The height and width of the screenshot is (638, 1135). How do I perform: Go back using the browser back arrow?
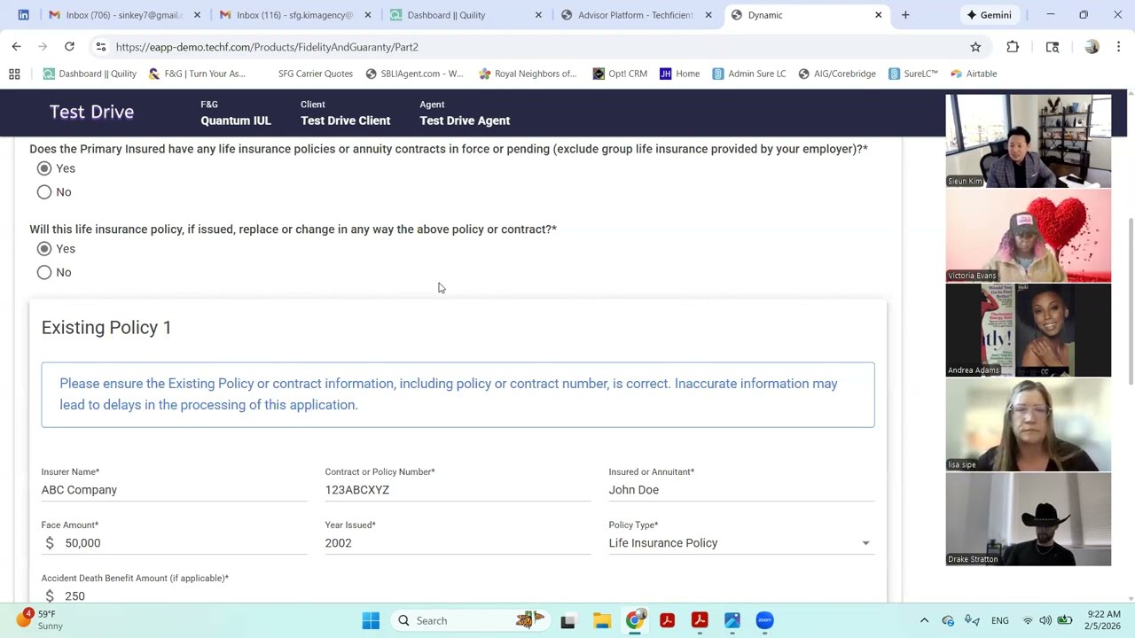tap(16, 46)
